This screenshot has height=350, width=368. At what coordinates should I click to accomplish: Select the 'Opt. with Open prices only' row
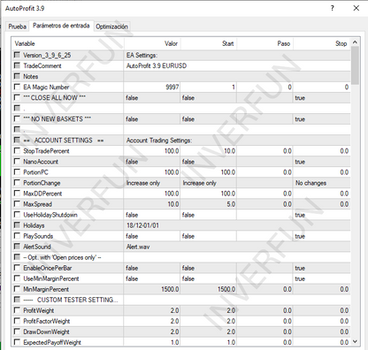coord(181,257)
